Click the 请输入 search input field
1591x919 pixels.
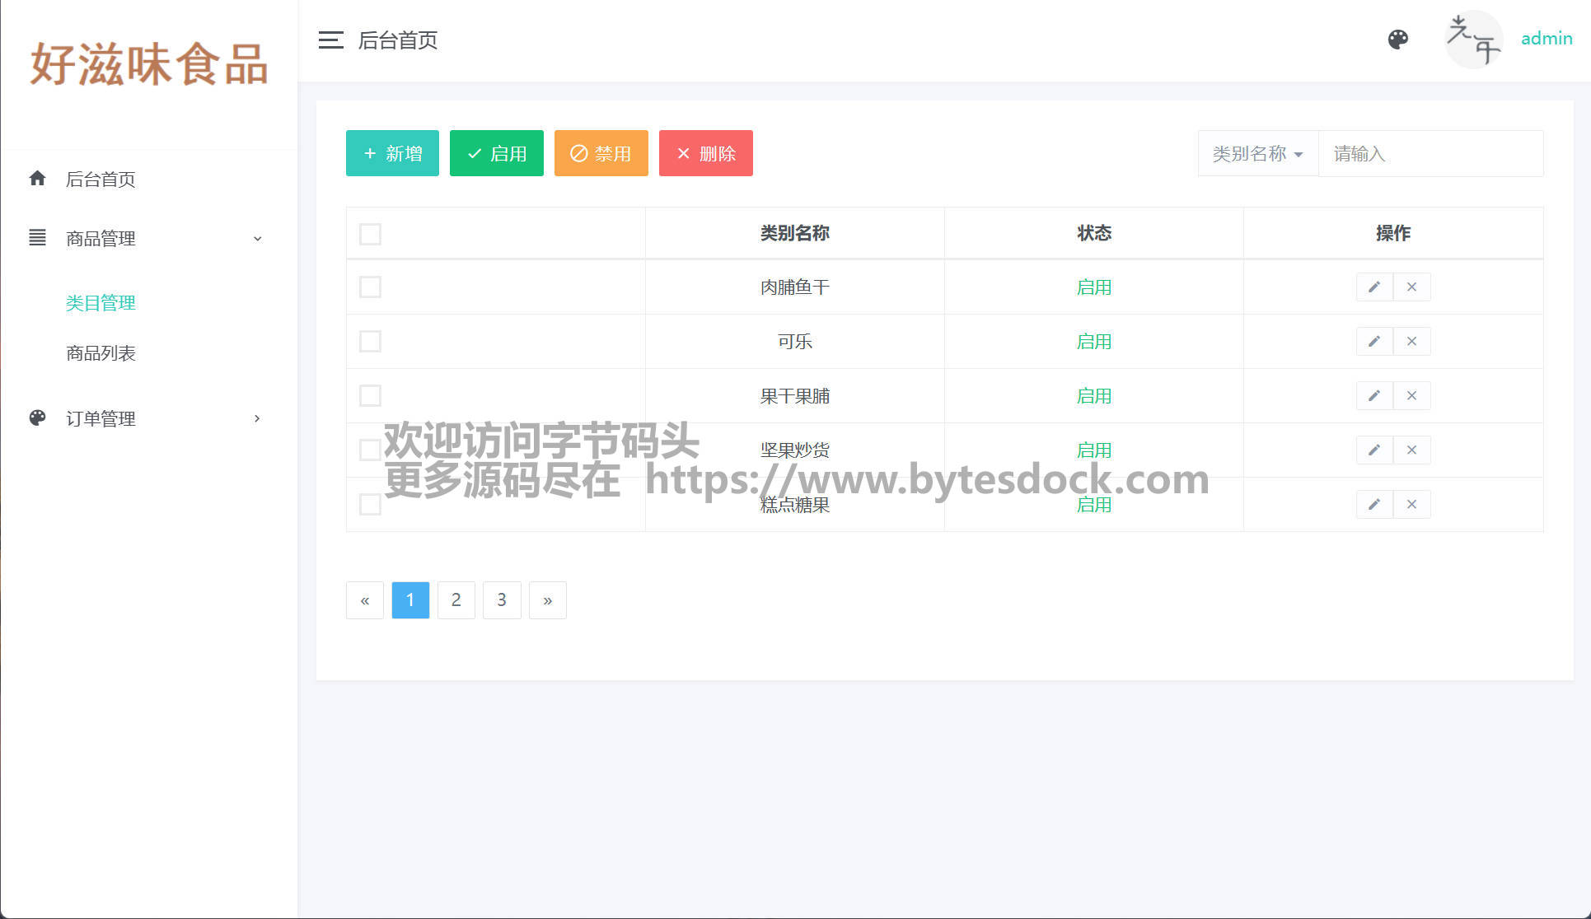[x=1430, y=153]
